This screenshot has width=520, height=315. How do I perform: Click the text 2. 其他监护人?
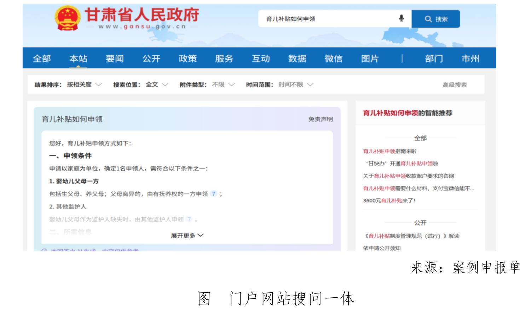pos(68,206)
